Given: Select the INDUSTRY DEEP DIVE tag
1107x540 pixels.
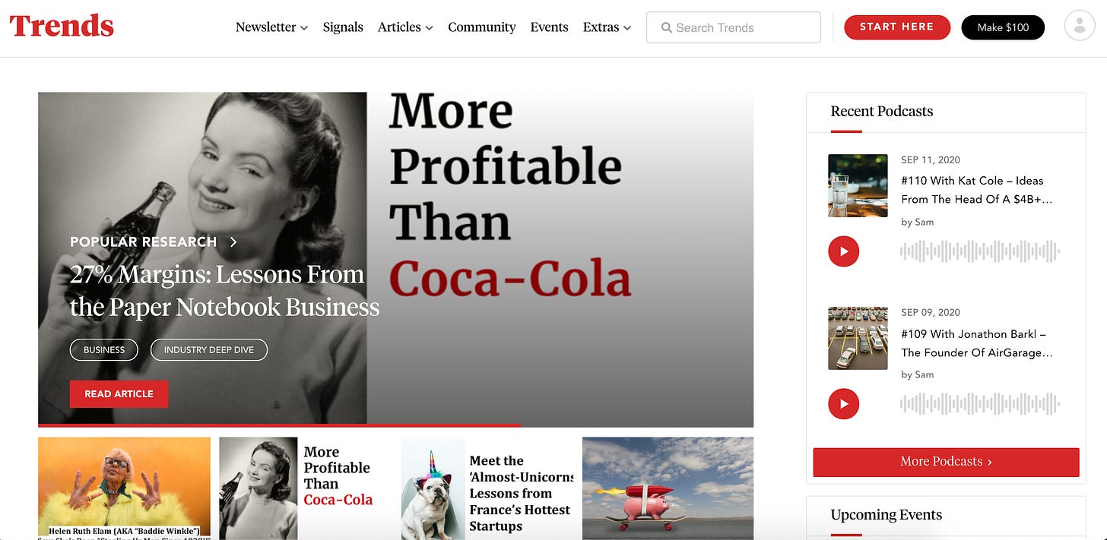Looking at the screenshot, I should pyautogui.click(x=209, y=350).
